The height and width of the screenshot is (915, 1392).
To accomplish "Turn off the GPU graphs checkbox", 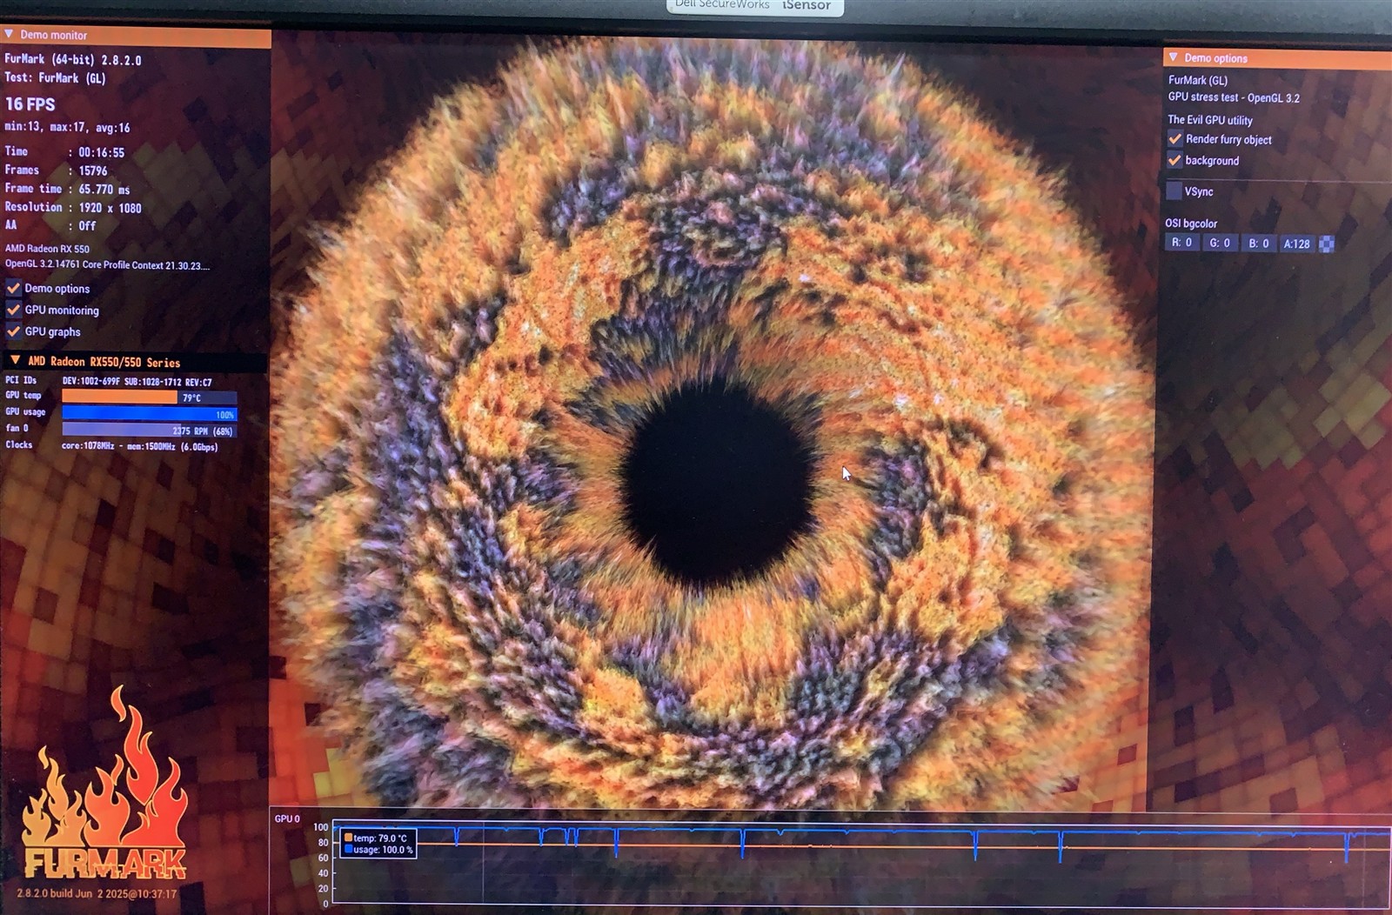I will click(x=14, y=331).
